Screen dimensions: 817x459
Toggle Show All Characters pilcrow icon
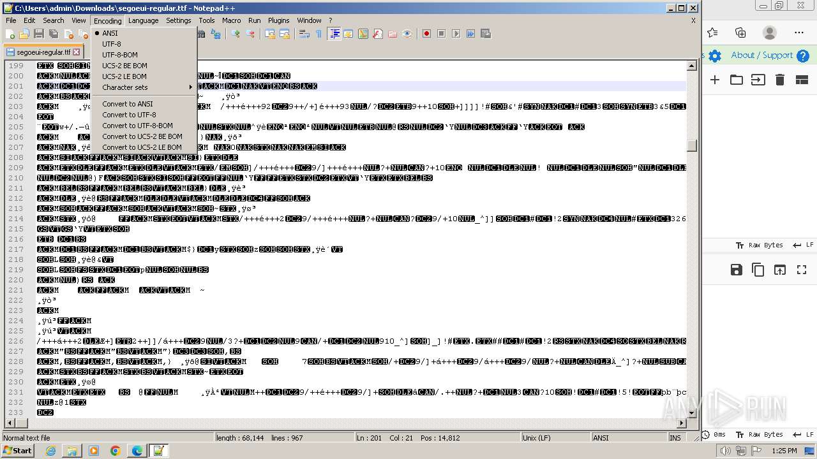click(x=319, y=34)
